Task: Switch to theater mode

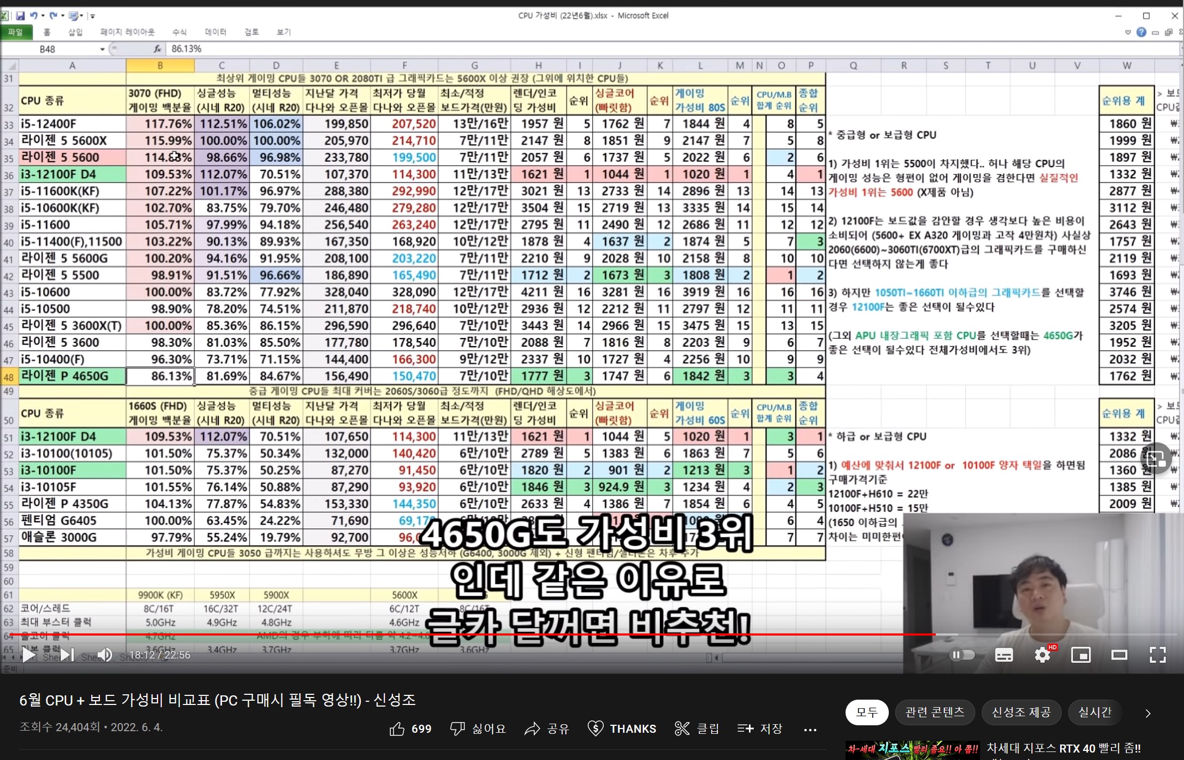Action: point(1119,655)
